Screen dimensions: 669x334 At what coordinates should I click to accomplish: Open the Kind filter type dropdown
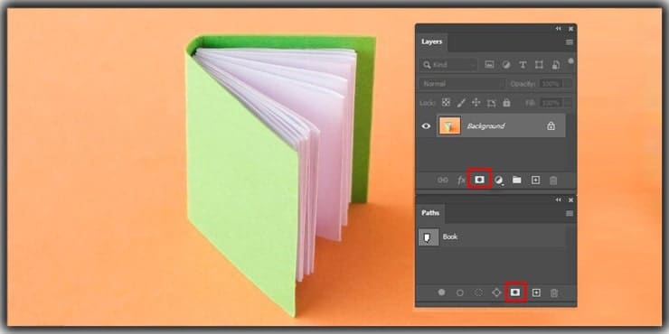click(x=448, y=65)
